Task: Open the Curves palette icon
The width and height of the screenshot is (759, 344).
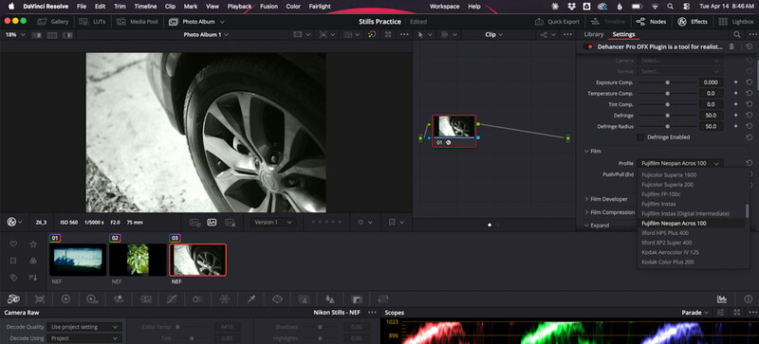Action: pyautogui.click(x=172, y=299)
